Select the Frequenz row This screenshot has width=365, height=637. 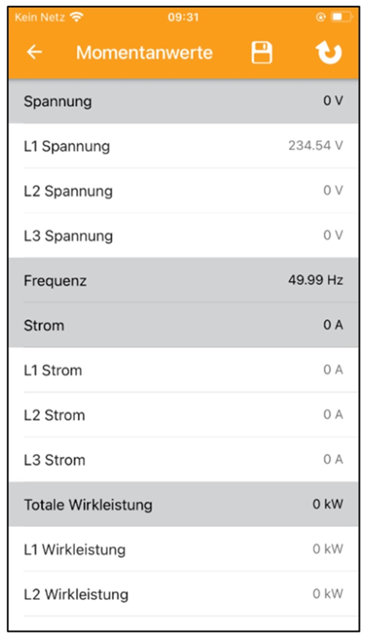coord(183,281)
